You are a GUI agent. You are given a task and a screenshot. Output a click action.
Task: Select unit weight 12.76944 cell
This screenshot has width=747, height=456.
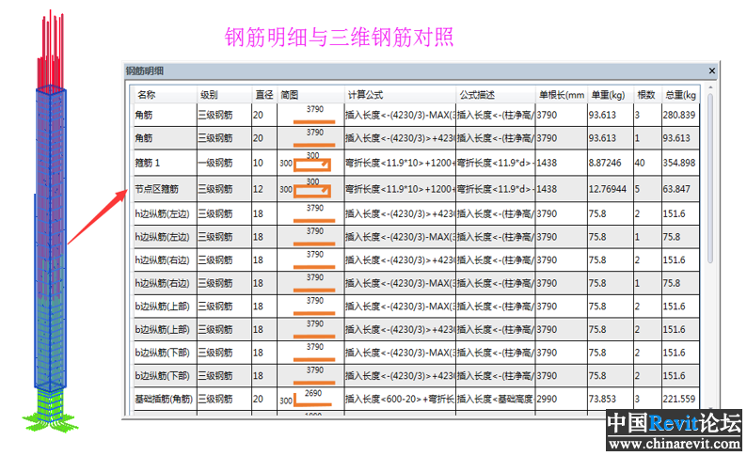click(610, 189)
